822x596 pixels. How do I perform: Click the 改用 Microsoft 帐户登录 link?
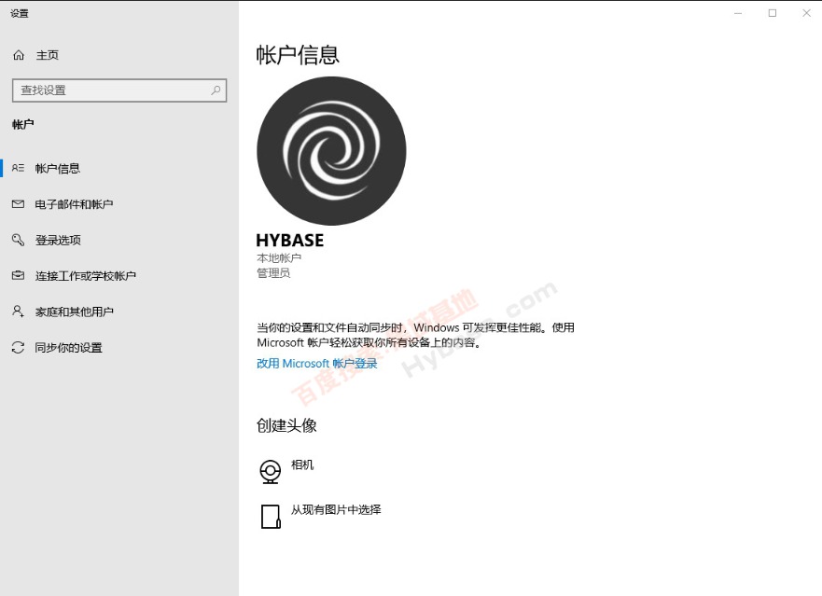pyautogui.click(x=316, y=363)
